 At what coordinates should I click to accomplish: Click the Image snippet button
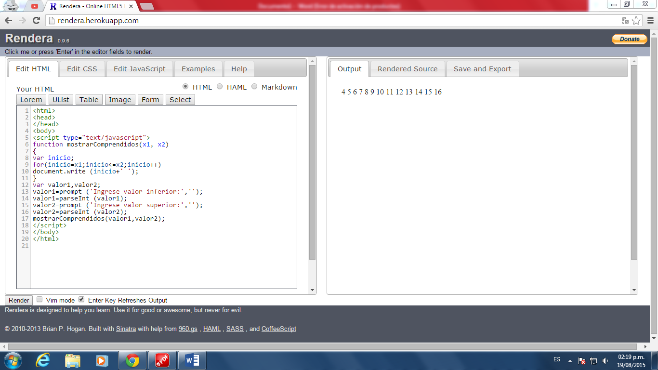[120, 100]
